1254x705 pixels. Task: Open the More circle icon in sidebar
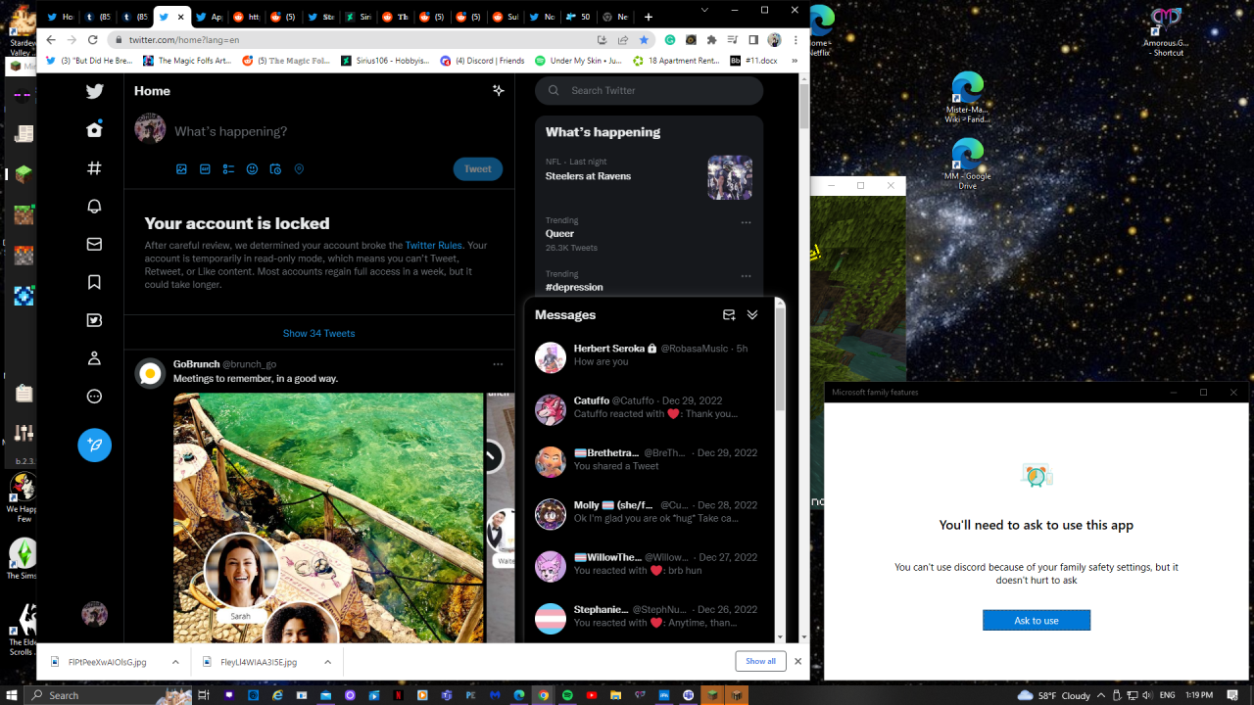94,397
